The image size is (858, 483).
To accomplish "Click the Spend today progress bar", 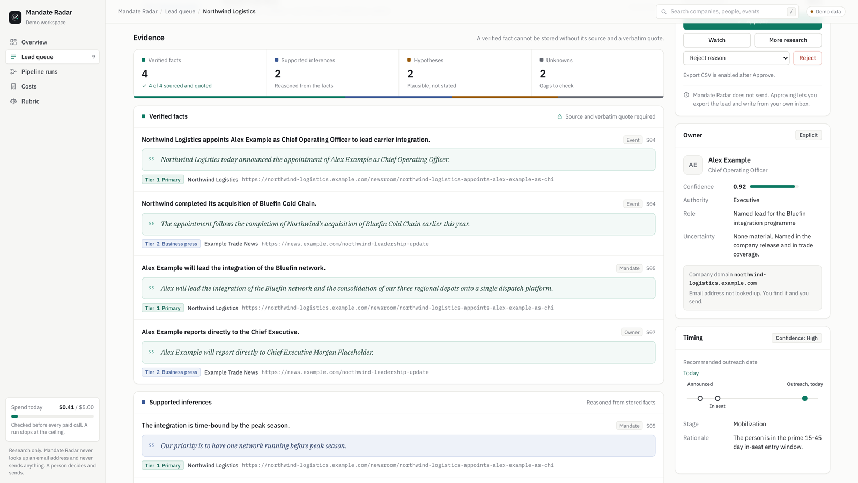I will (53, 416).
